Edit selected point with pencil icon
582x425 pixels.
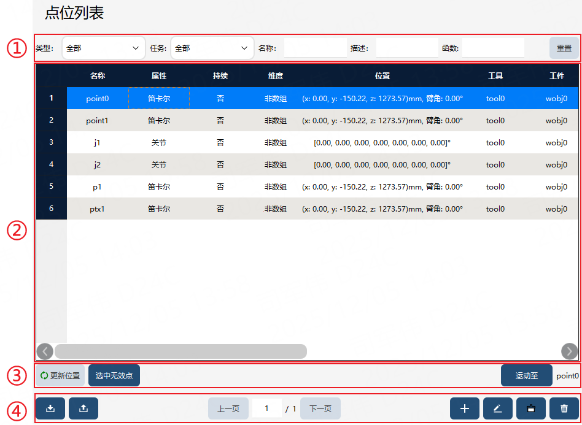tap(498, 408)
